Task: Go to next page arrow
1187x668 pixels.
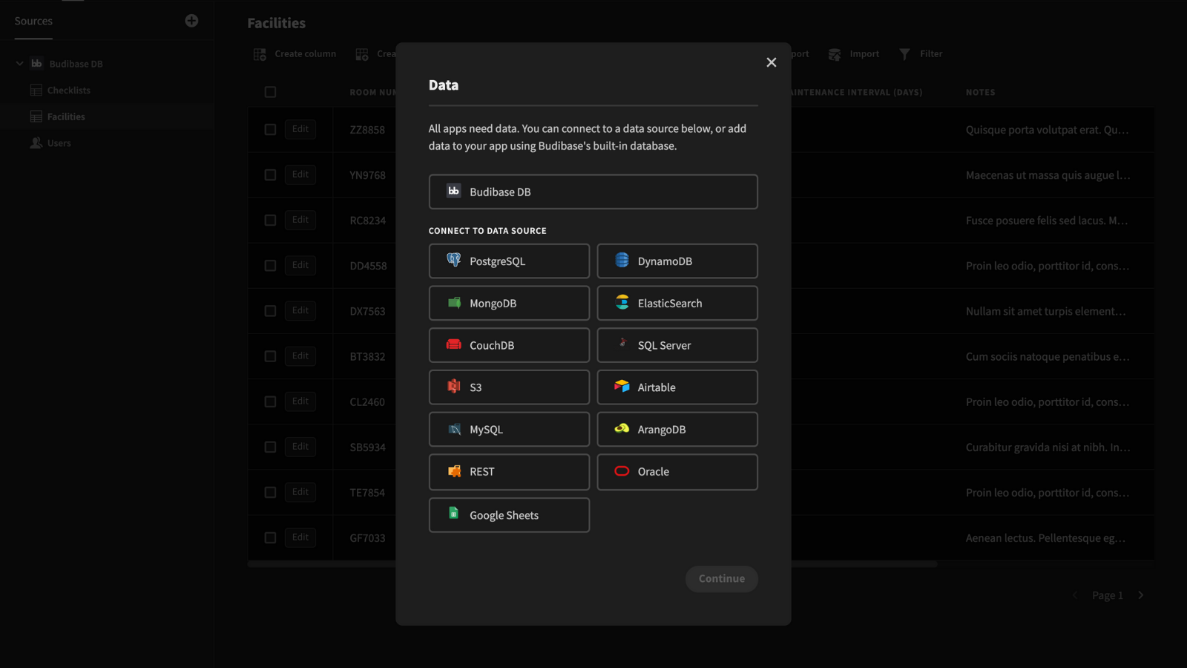Action: pos(1141,595)
